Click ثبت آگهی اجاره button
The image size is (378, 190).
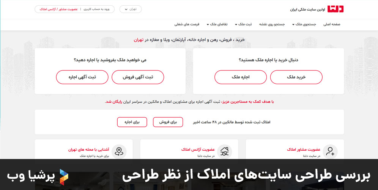tap(82, 77)
